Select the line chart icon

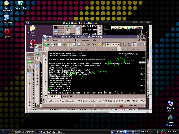134,45
